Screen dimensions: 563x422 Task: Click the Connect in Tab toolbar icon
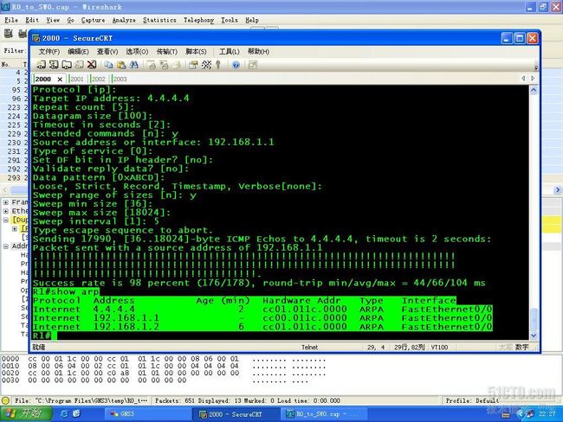pyautogui.click(x=67, y=65)
